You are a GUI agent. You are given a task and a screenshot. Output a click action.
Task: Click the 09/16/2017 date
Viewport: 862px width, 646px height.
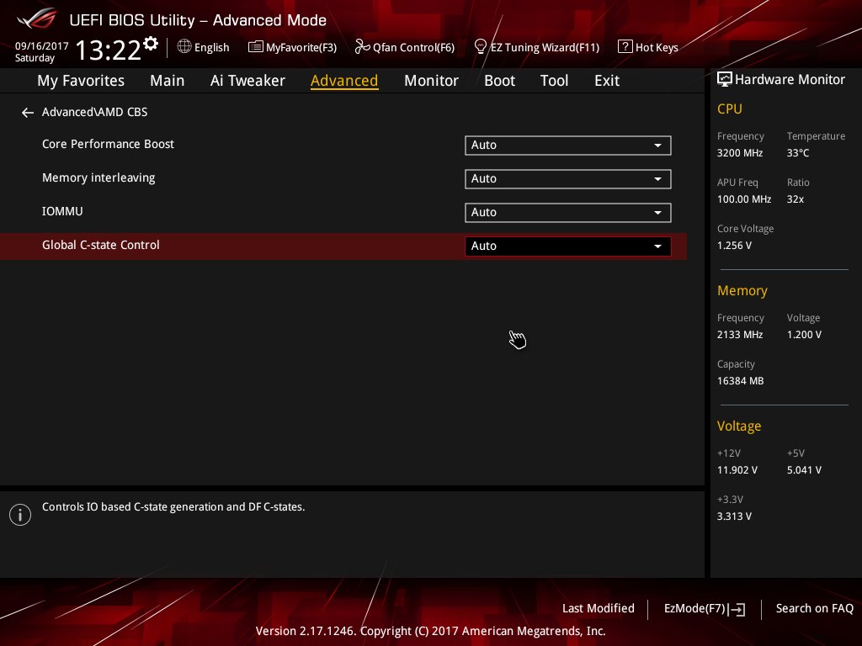coord(42,46)
